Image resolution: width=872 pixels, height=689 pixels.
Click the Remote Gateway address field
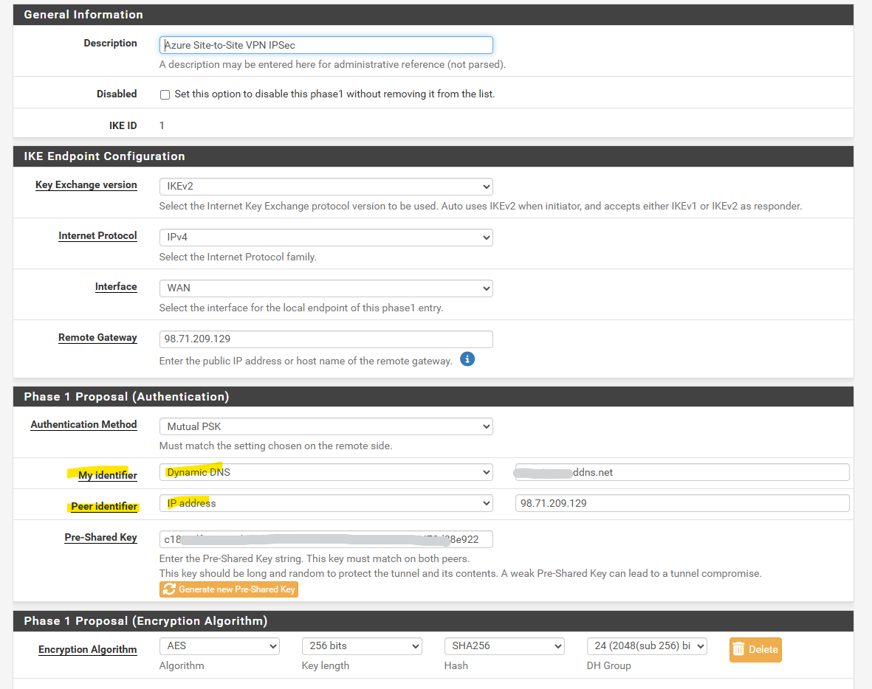coord(326,339)
